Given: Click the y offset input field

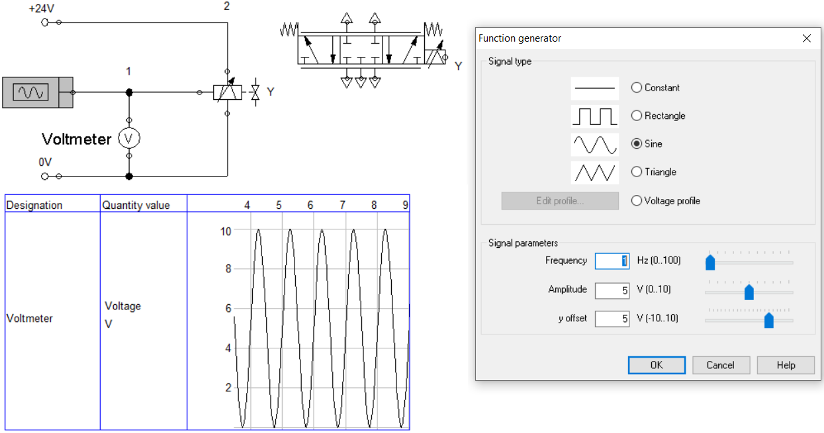Looking at the screenshot, I should (612, 319).
